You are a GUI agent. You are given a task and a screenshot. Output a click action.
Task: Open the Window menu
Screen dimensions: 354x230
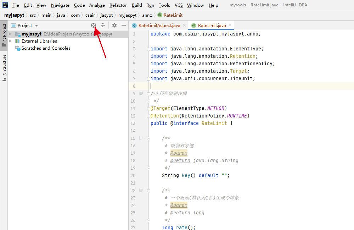pyautogui.click(x=195, y=5)
